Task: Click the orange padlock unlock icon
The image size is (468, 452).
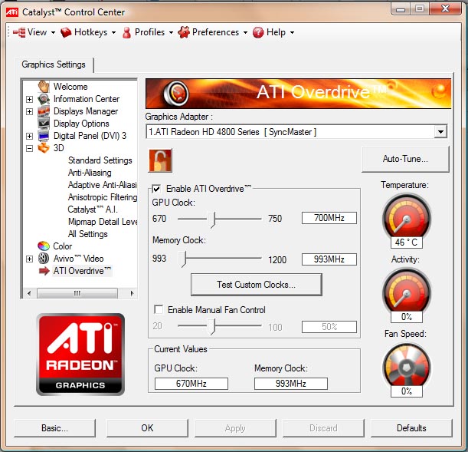Action: click(160, 160)
